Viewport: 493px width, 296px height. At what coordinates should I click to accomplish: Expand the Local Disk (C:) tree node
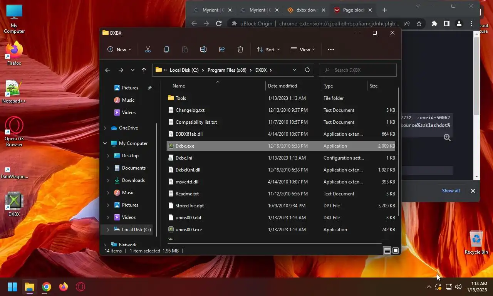(x=108, y=230)
